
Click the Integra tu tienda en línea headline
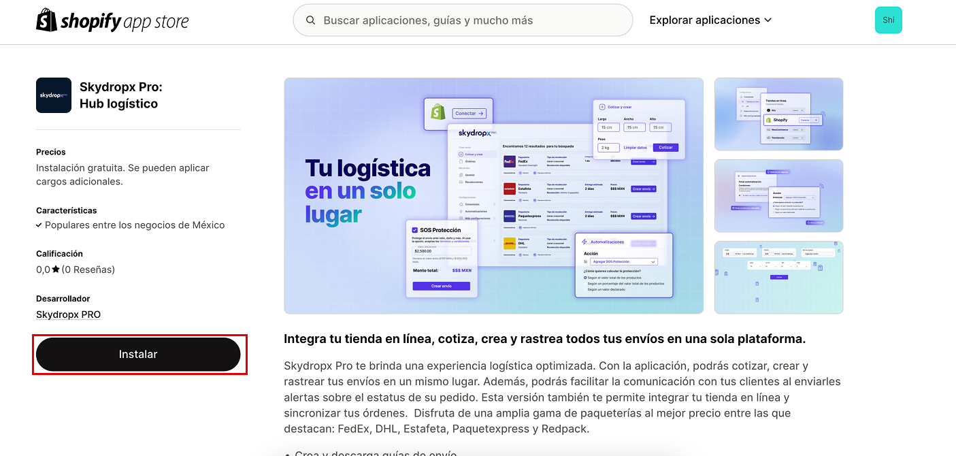(x=544, y=339)
